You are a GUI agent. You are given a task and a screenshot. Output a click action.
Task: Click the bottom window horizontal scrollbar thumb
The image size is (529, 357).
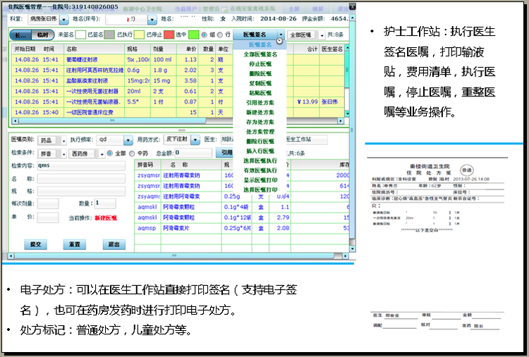point(174,256)
